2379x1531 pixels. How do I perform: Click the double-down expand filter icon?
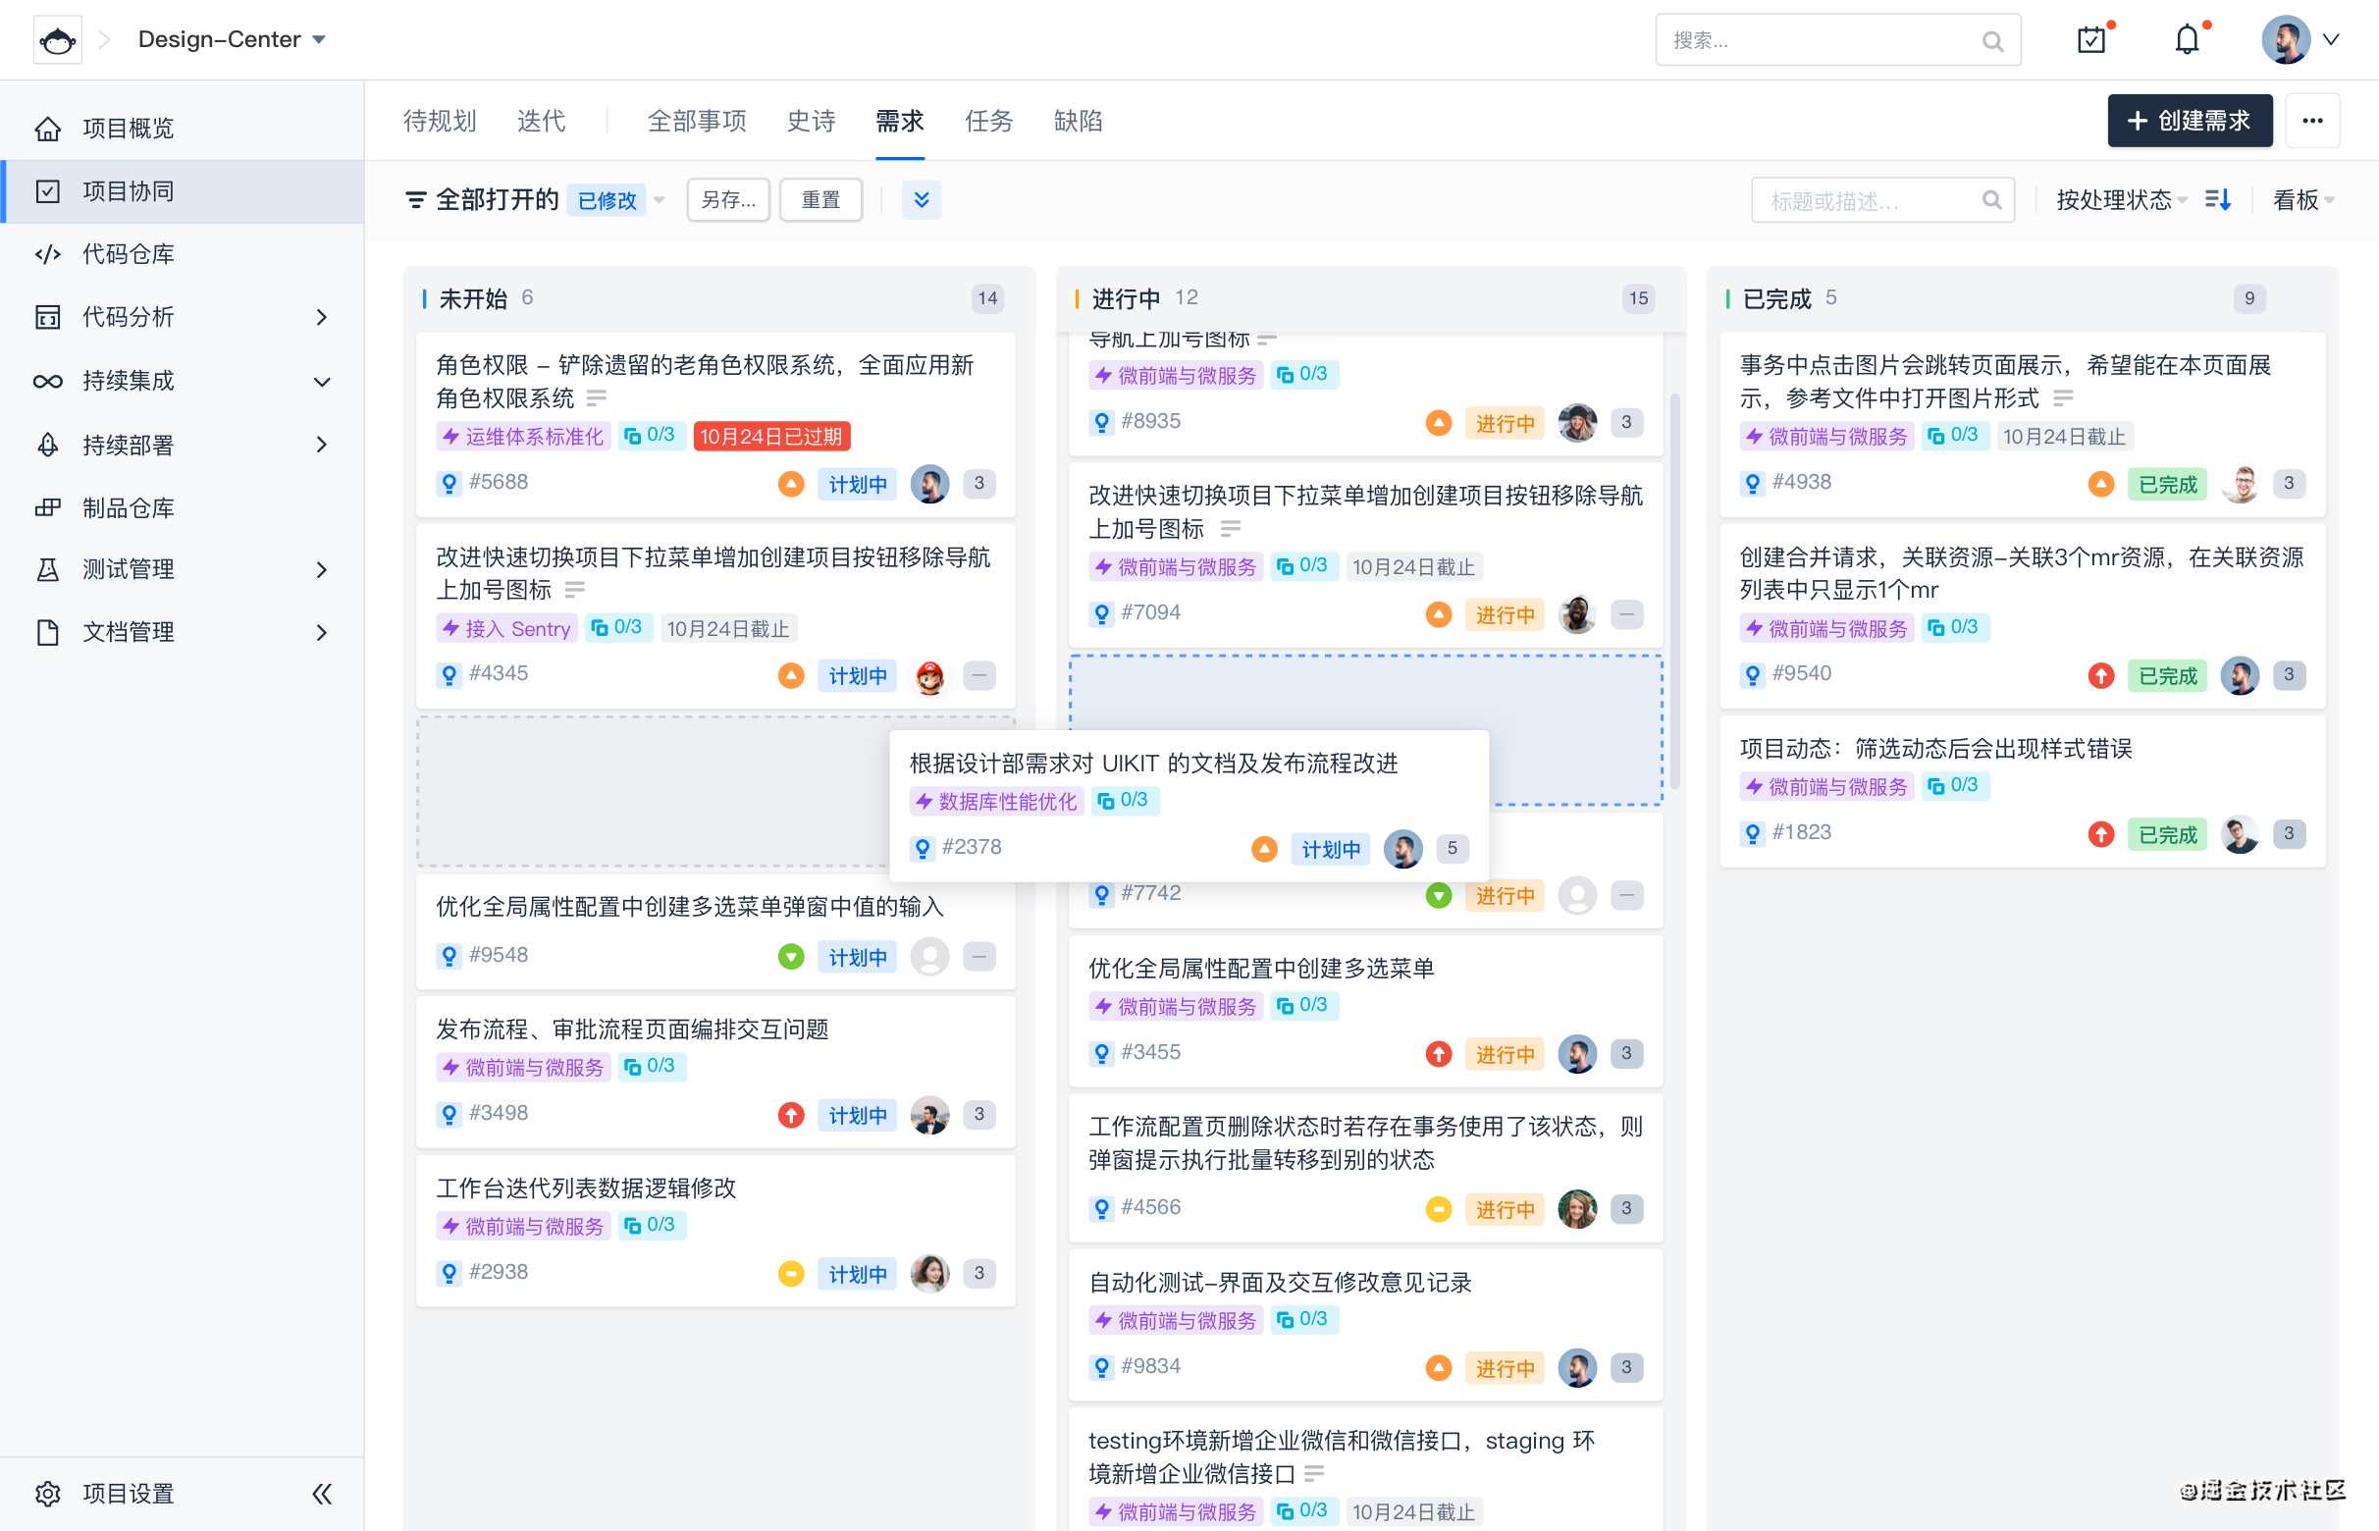922,200
